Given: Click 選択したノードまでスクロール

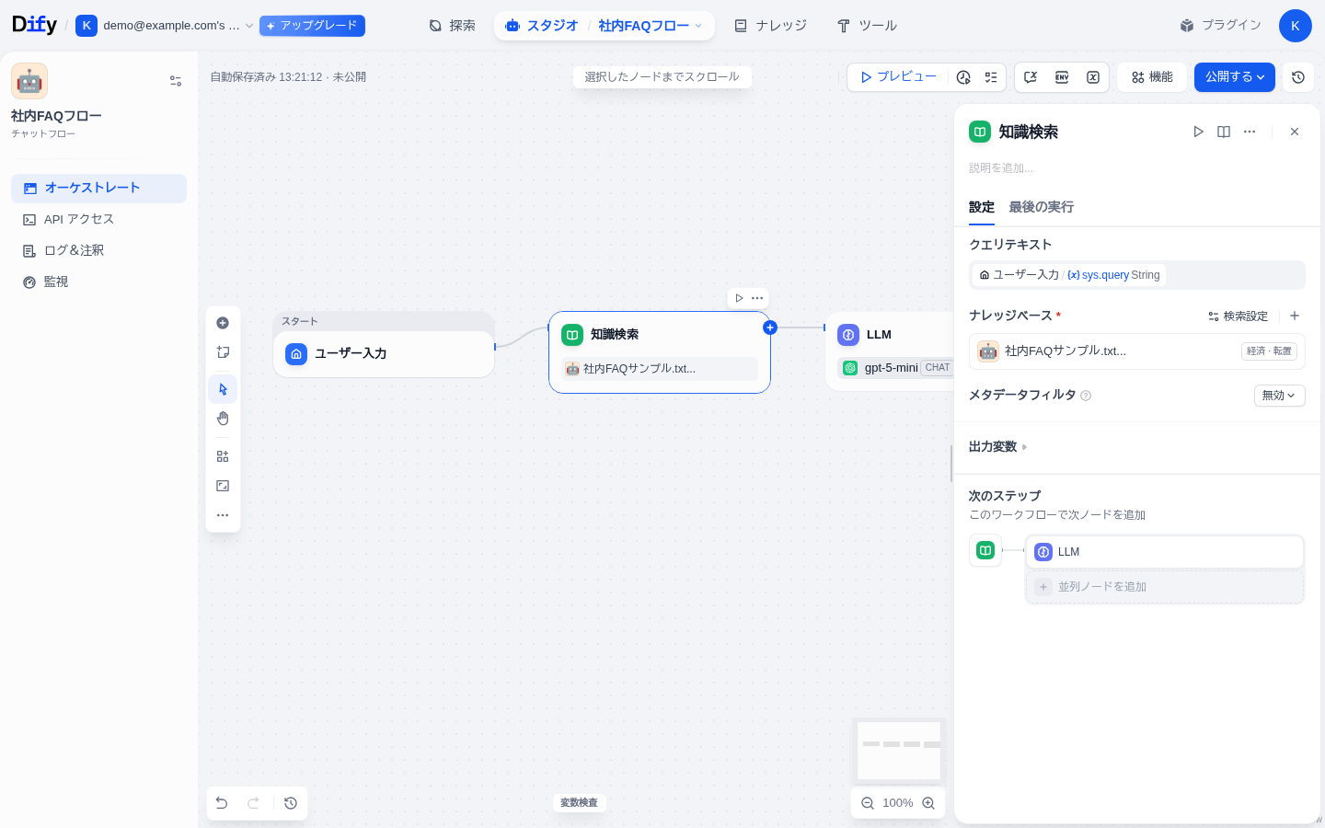Looking at the screenshot, I should (662, 77).
